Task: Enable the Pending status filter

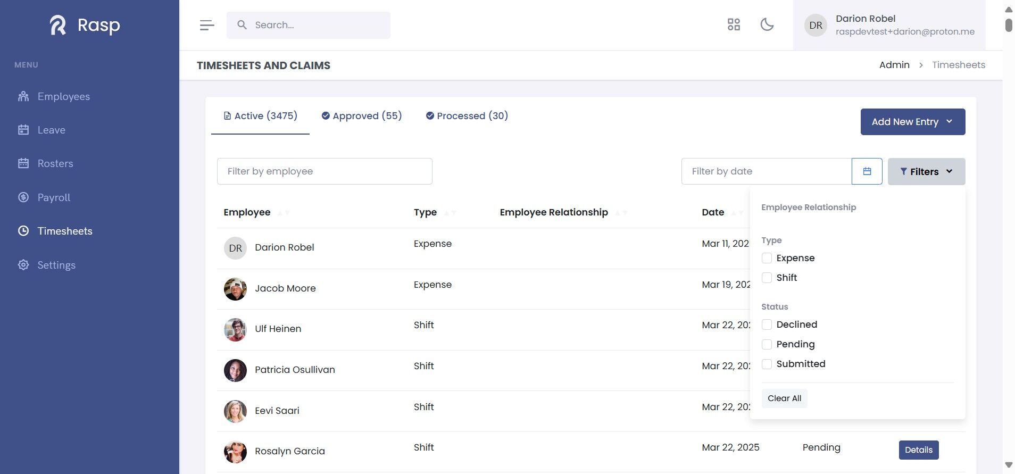Action: pos(767,344)
